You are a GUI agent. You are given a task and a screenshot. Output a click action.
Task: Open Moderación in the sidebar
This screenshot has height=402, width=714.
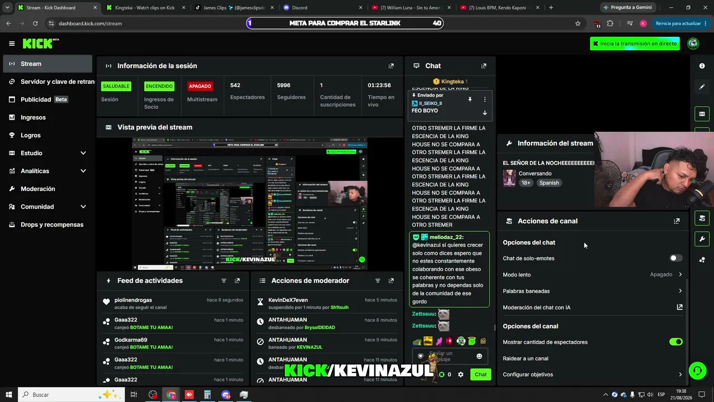[x=47, y=189]
